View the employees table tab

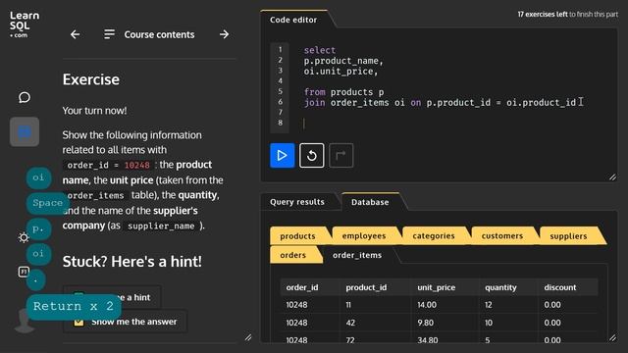[x=364, y=236]
